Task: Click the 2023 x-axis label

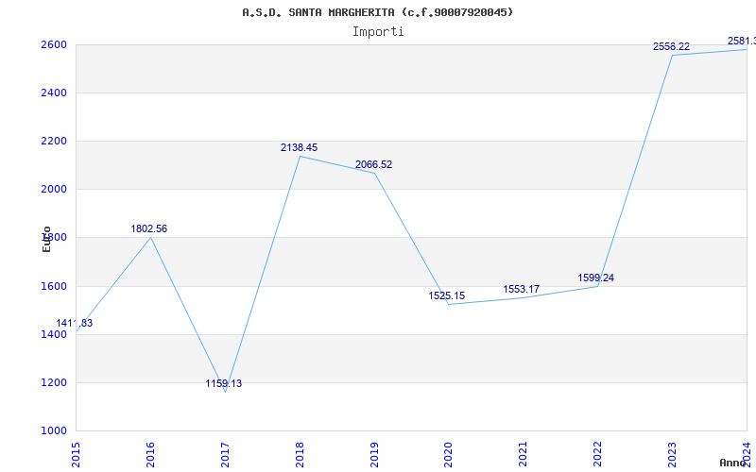Action: 672,455
